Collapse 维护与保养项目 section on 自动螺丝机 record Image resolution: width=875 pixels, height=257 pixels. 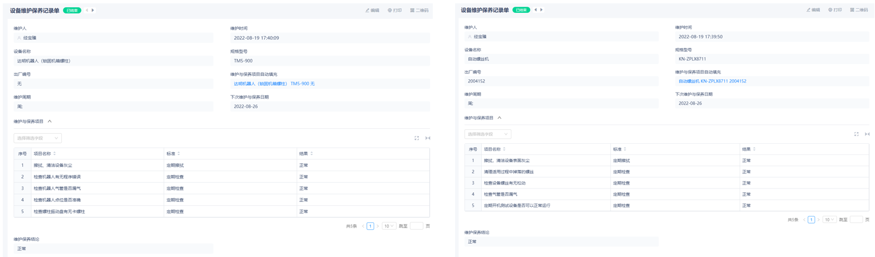coord(500,118)
